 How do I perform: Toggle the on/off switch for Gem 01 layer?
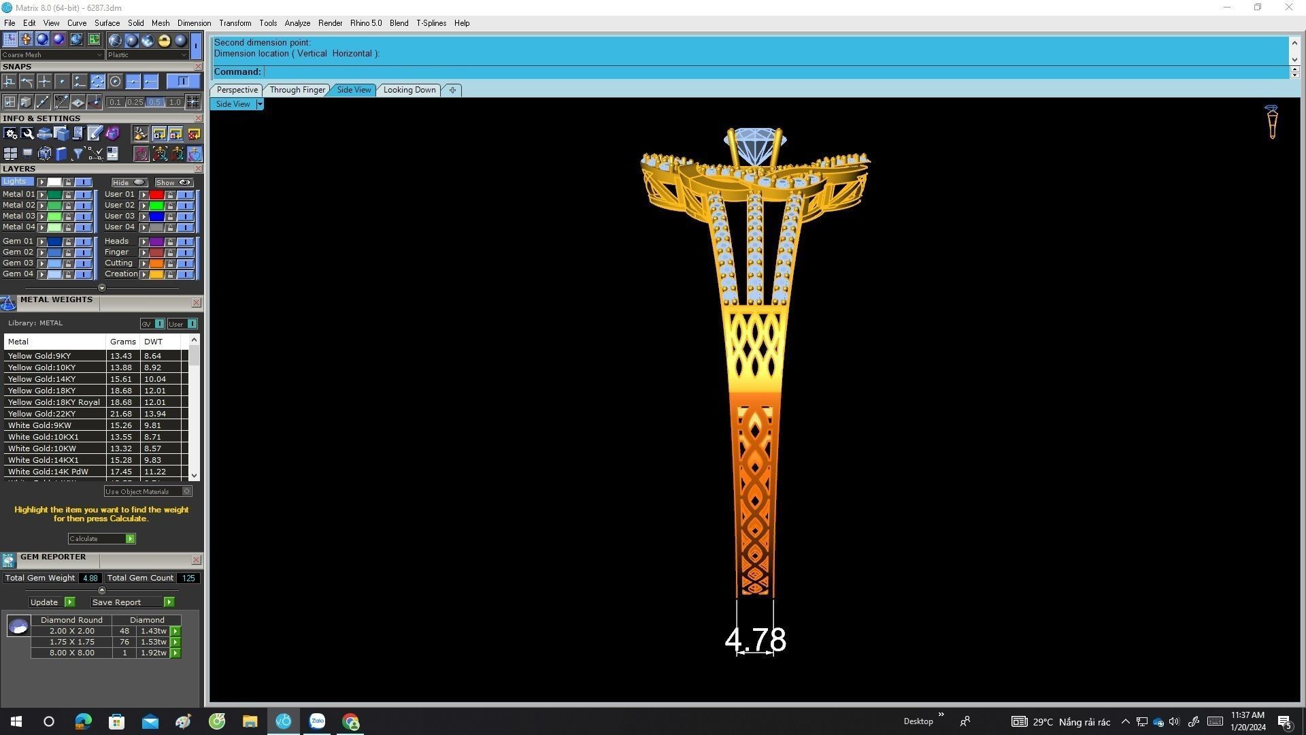[x=83, y=242]
